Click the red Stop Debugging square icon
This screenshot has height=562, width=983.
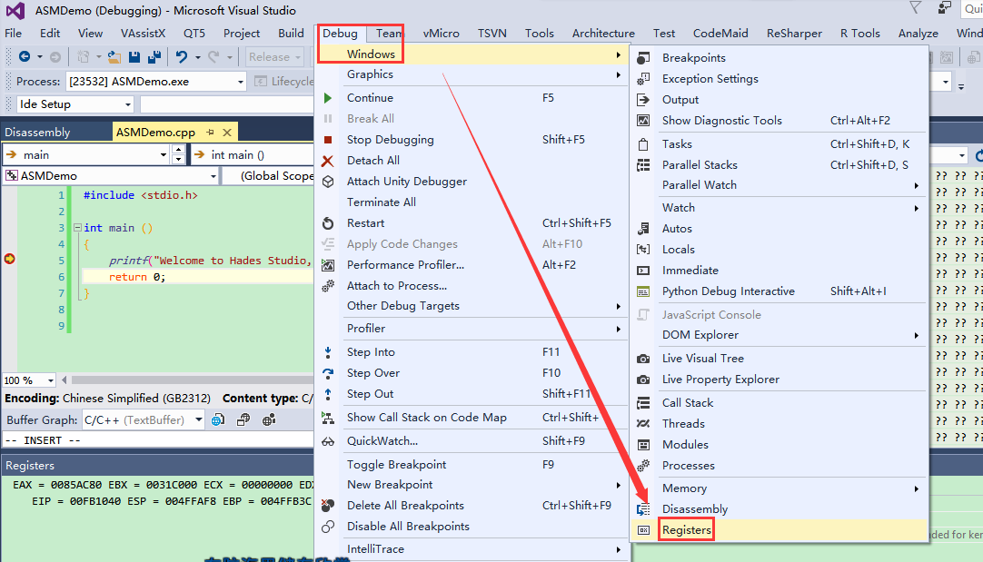(x=328, y=140)
